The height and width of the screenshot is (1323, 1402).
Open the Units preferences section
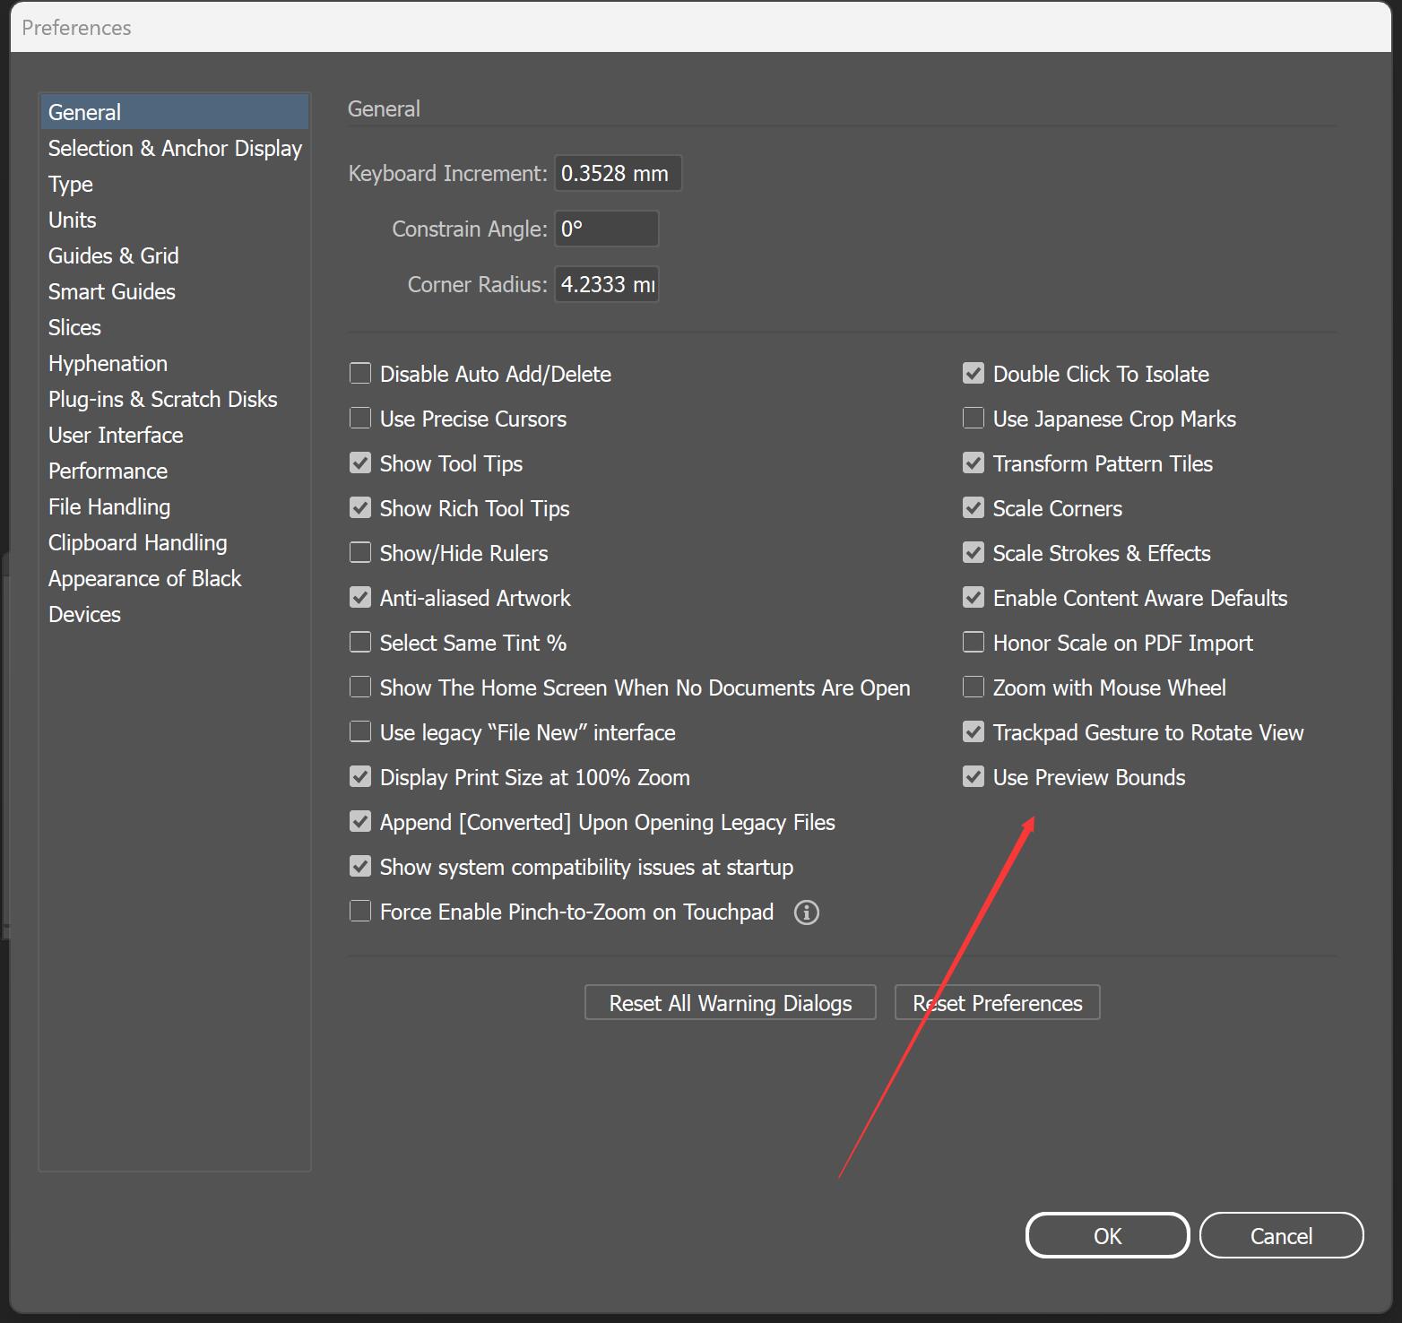[x=72, y=220]
